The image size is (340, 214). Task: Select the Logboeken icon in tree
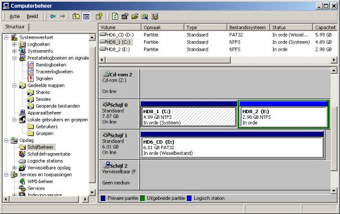23,44
